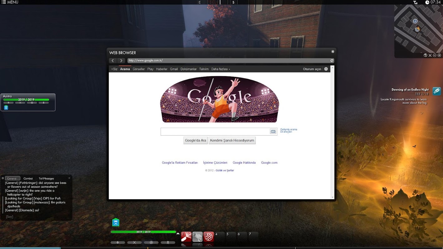The width and height of the screenshot is (443, 249).
Task: Open world map globe icon under minimap
Action: coord(425,55)
